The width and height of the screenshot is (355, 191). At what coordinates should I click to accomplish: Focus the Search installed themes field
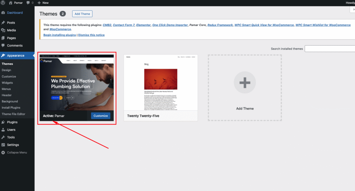330,49
